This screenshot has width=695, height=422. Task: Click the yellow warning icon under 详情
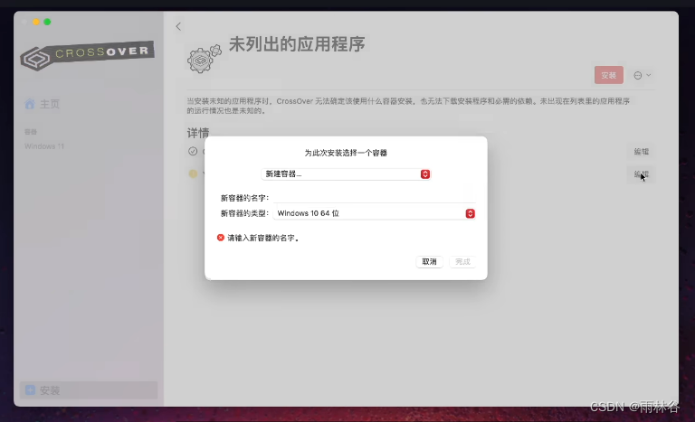click(x=193, y=173)
